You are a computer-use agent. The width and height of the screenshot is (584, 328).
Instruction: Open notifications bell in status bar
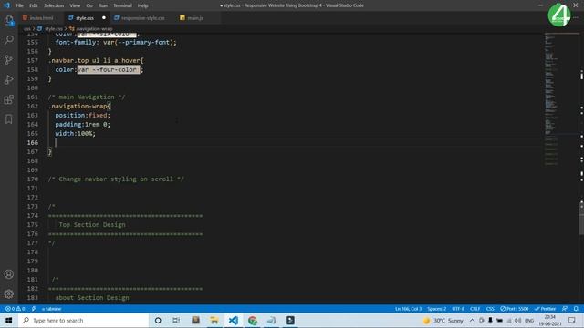(576, 309)
